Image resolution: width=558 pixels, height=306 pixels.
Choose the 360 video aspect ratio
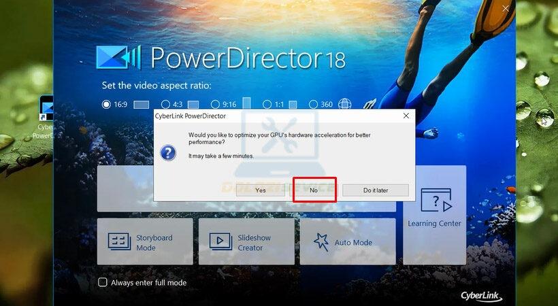click(314, 105)
